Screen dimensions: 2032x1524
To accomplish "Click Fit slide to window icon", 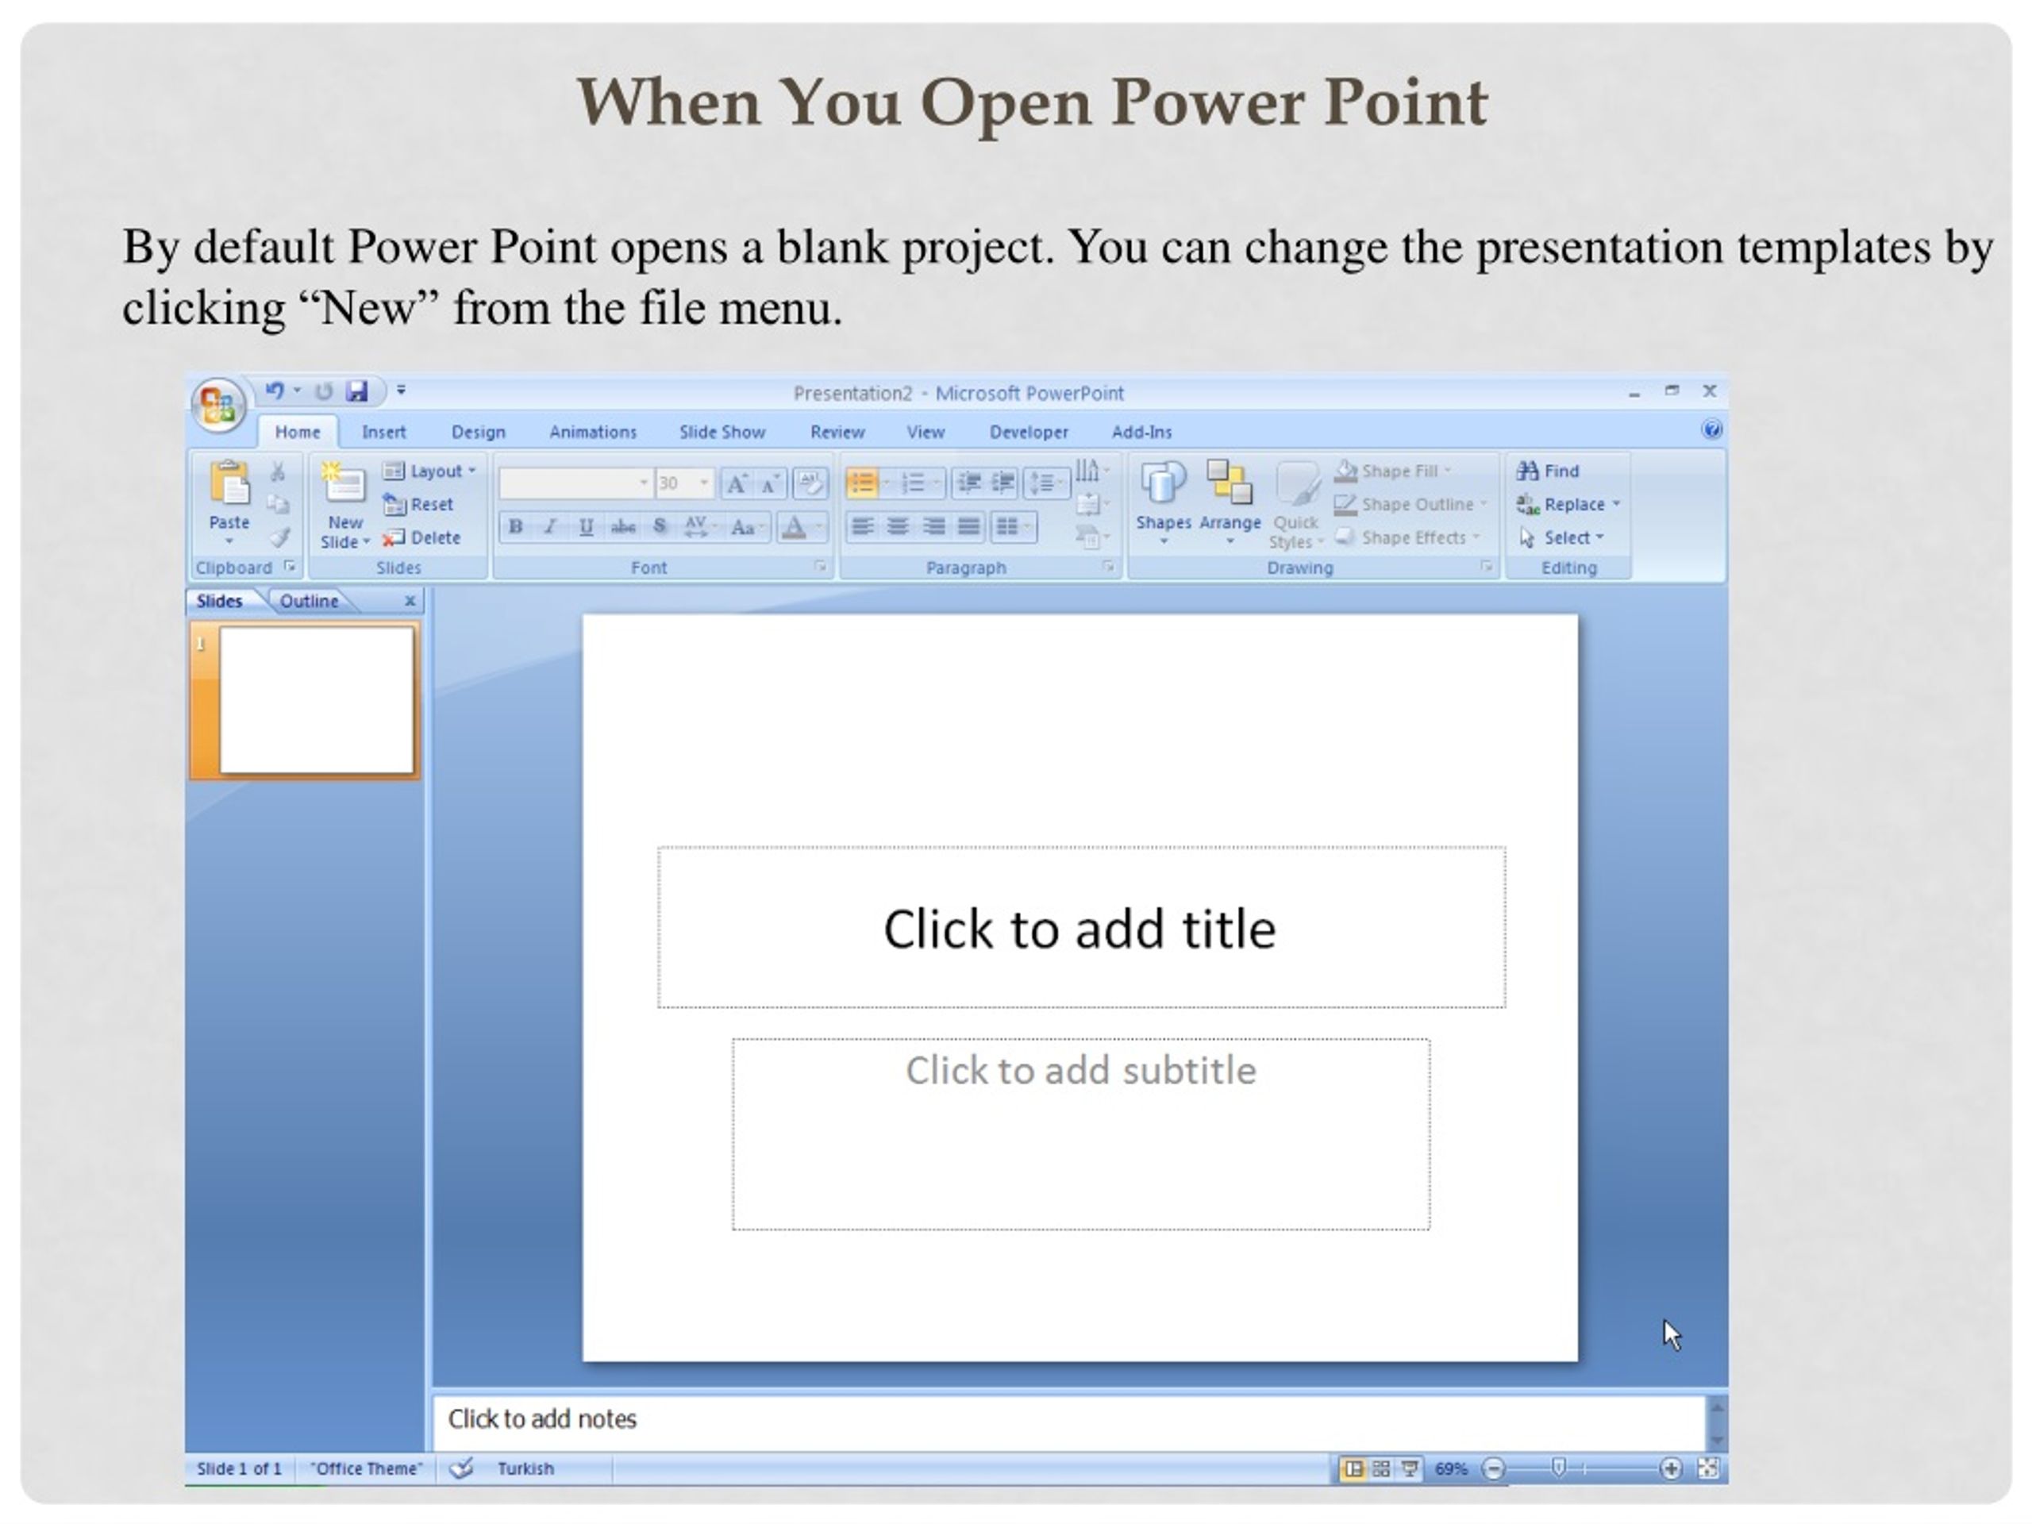I will [x=1707, y=1469].
